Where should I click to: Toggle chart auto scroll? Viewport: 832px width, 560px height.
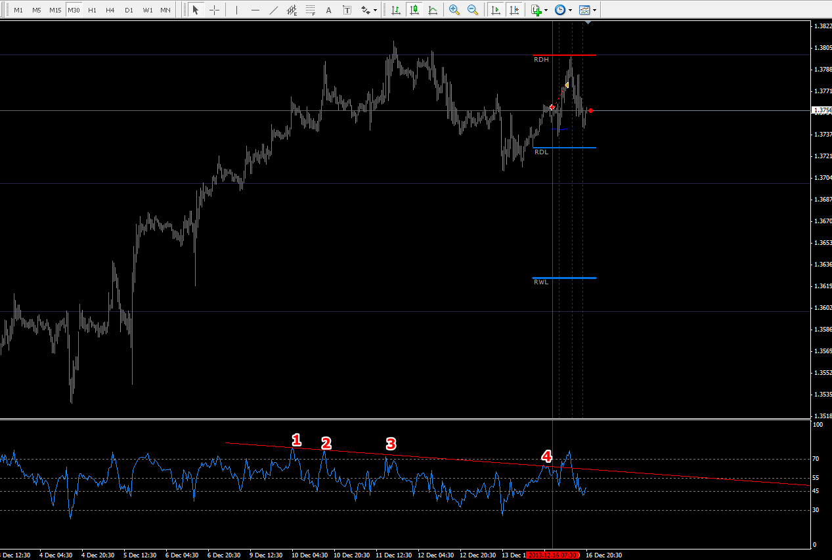(496, 10)
